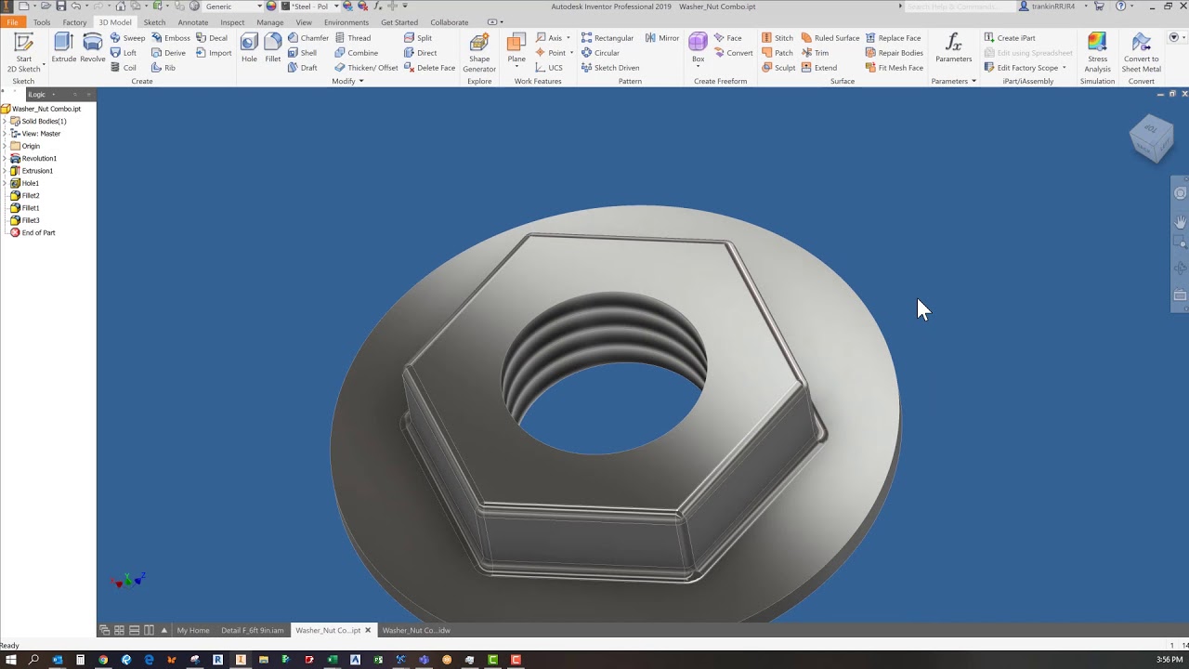Open the File menu

12,22
